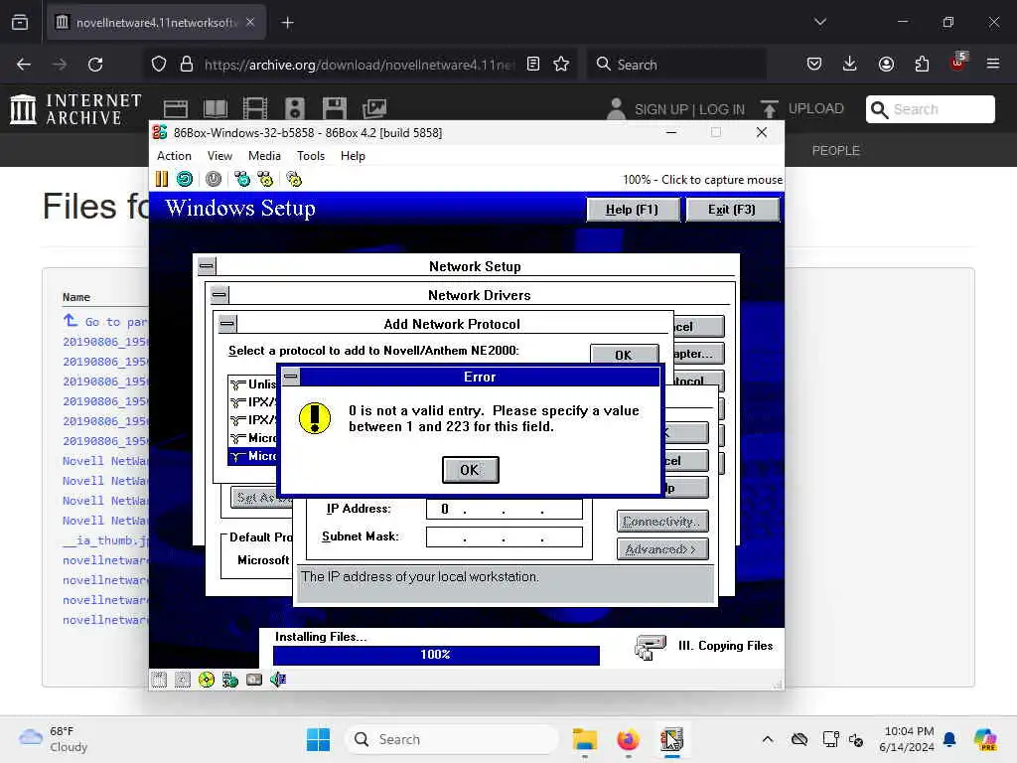Click the second floppy drive status icon

coord(183,680)
